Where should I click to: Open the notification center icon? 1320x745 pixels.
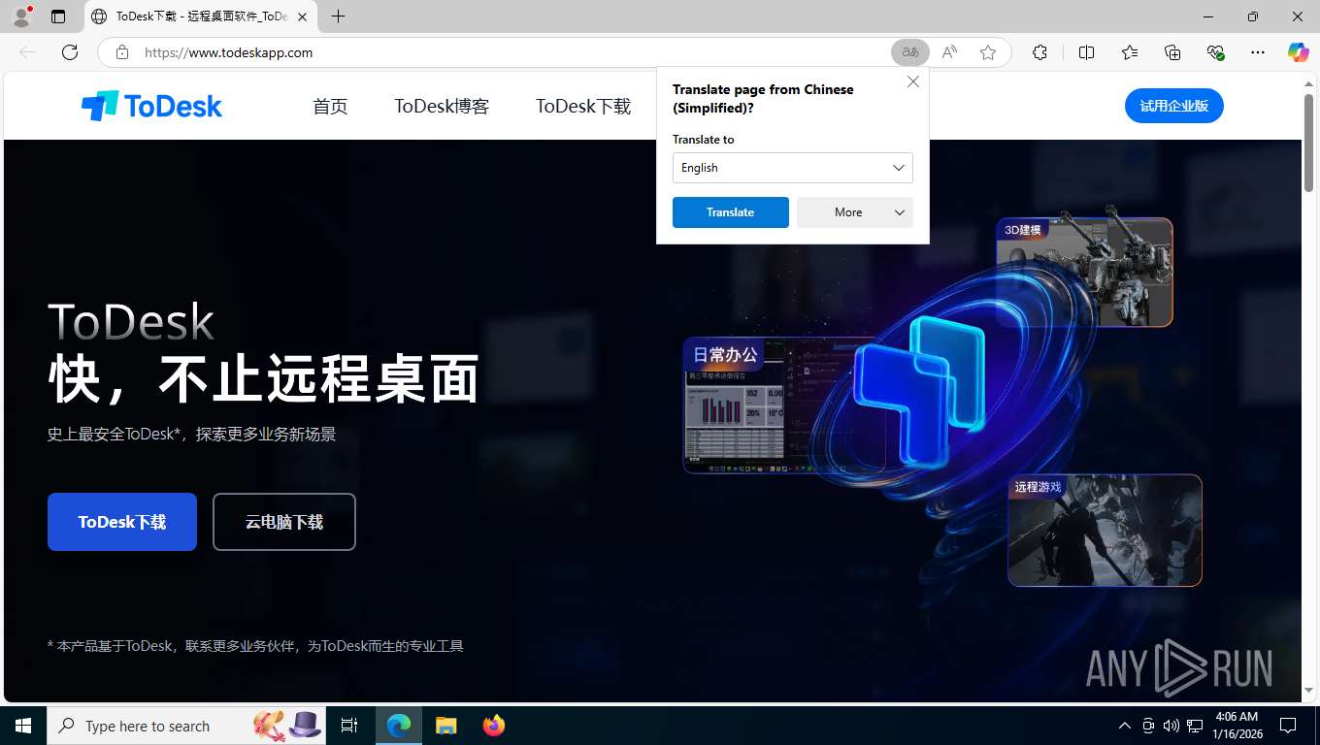tap(1288, 726)
